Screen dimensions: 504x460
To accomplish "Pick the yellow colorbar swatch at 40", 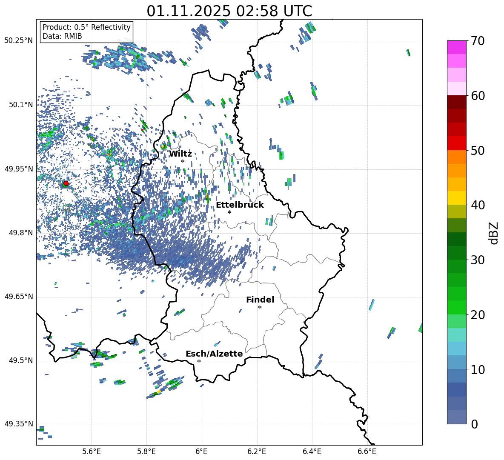I will pyautogui.click(x=456, y=198).
